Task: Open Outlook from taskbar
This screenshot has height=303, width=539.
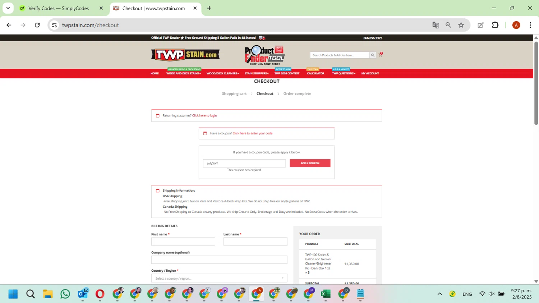Action: [x=83, y=294]
